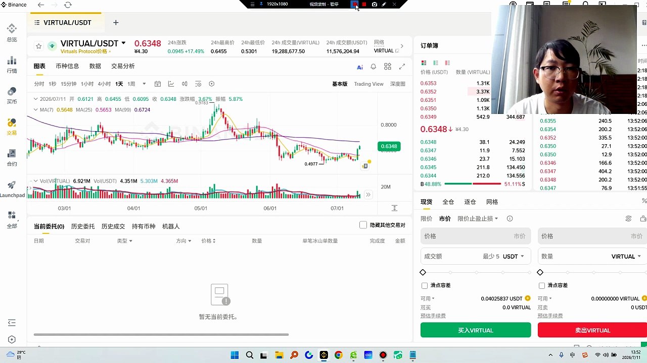Collapse the MA(7) indicator line chevron
647x363 pixels.
pyautogui.click(x=35, y=110)
